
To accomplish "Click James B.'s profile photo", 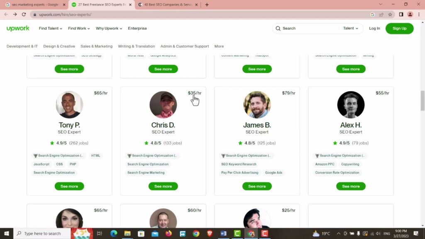I will click(x=257, y=105).
